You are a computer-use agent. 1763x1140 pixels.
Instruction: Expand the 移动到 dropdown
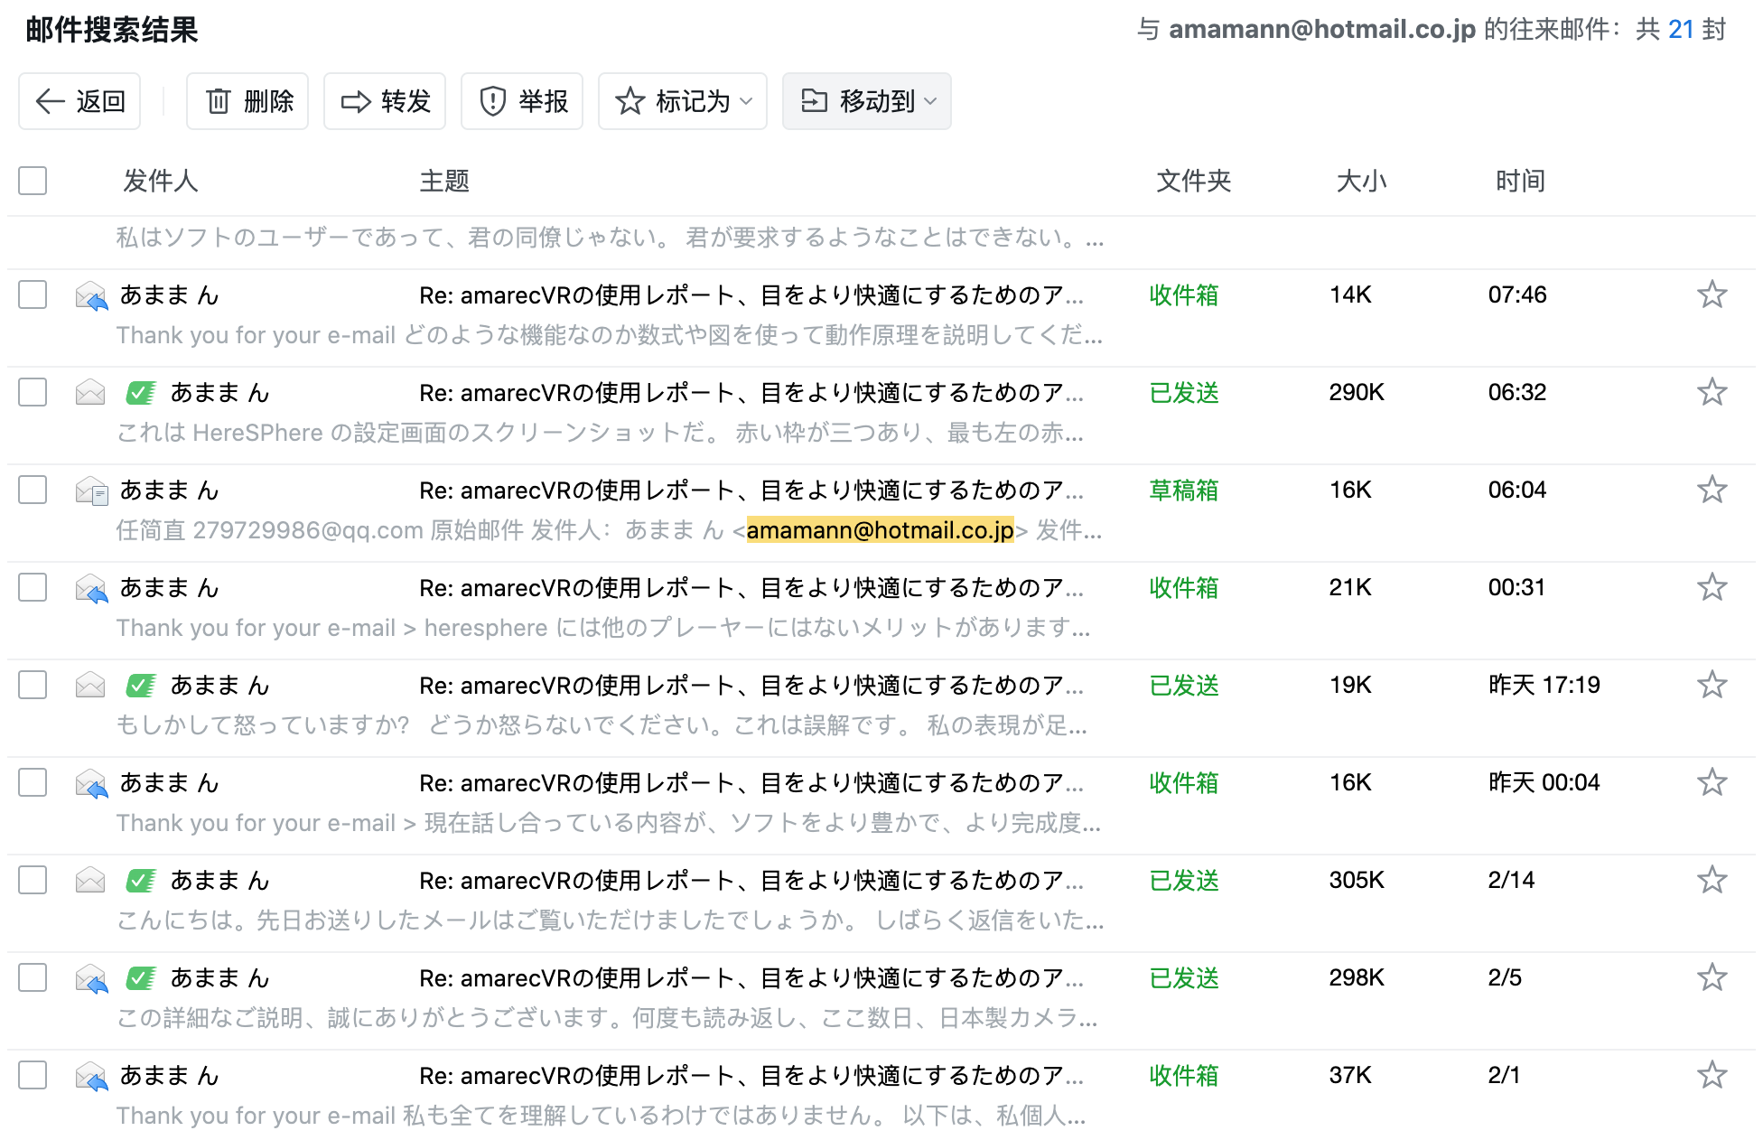click(x=867, y=101)
